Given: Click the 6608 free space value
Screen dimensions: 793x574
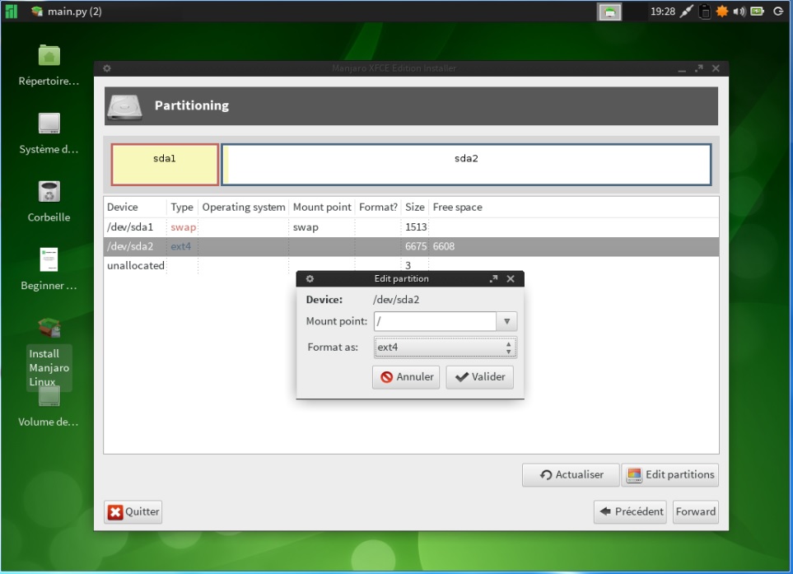Looking at the screenshot, I should [x=444, y=247].
